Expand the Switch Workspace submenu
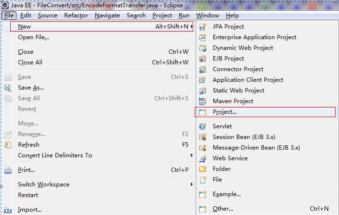 pos(191,184)
